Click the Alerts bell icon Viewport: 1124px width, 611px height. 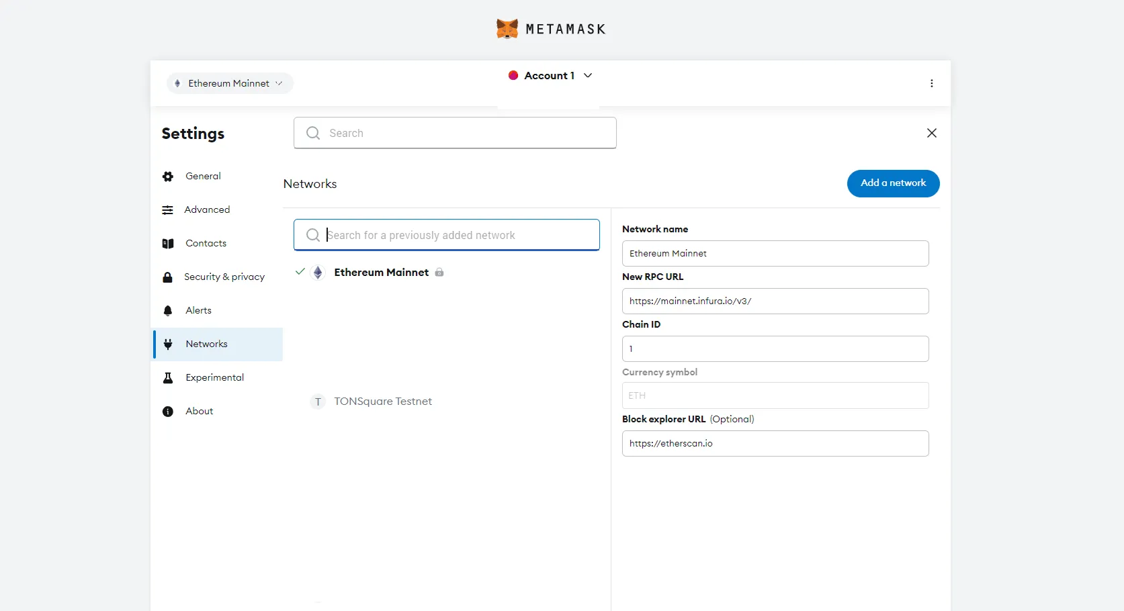click(168, 310)
